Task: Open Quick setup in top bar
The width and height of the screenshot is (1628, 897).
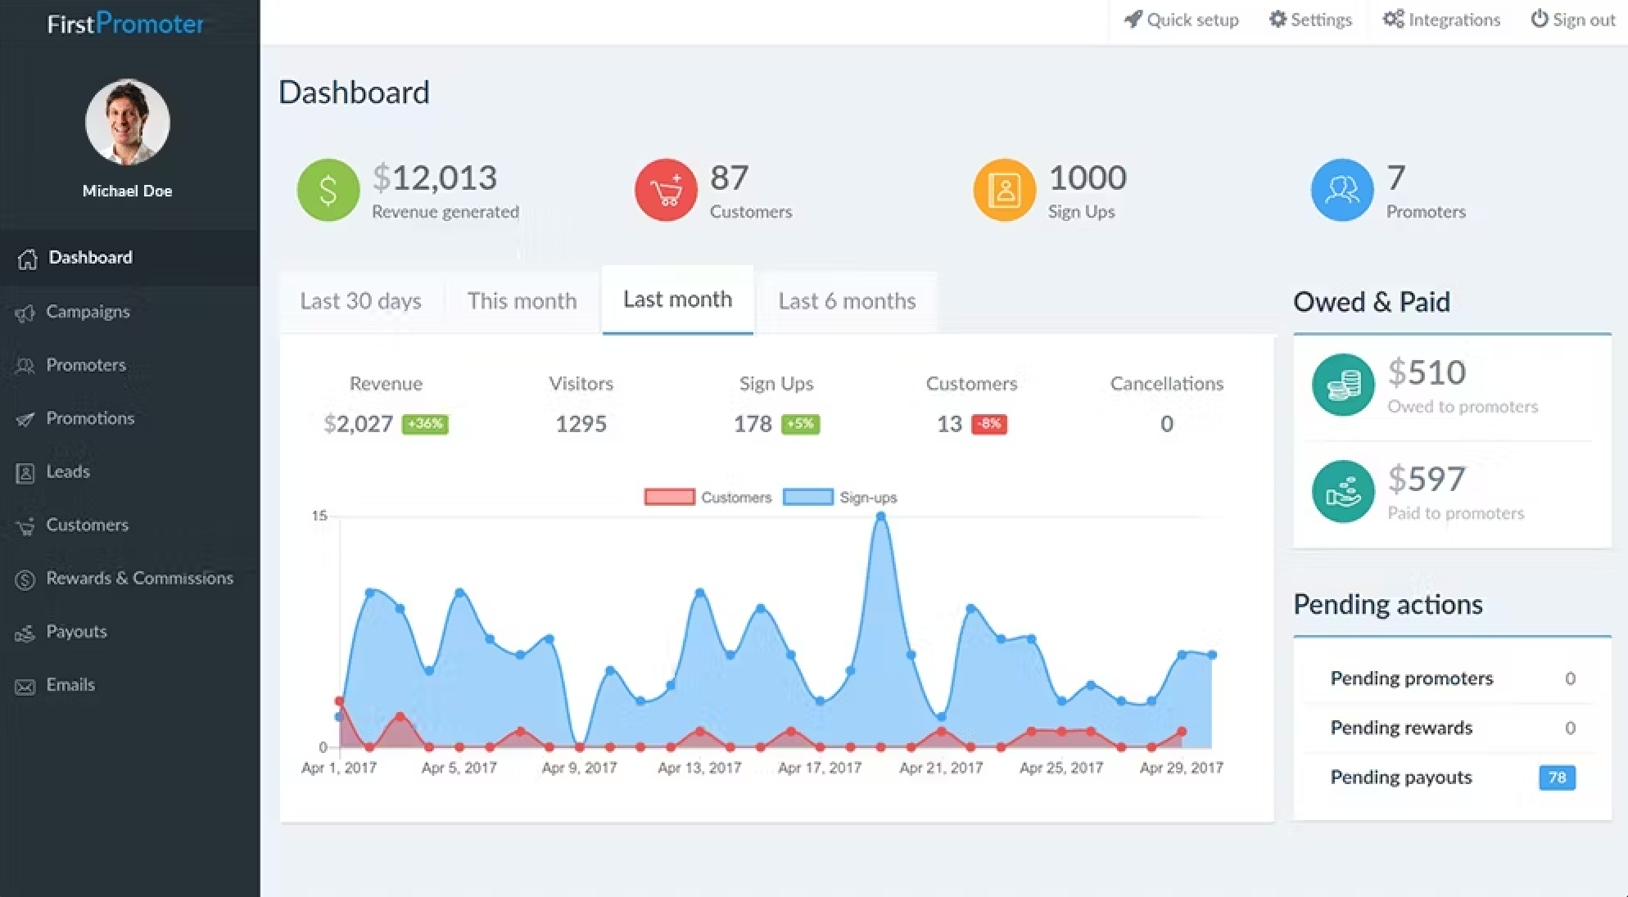Action: tap(1181, 20)
